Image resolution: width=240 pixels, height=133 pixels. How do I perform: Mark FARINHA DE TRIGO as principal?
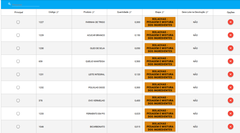pos(18,22)
